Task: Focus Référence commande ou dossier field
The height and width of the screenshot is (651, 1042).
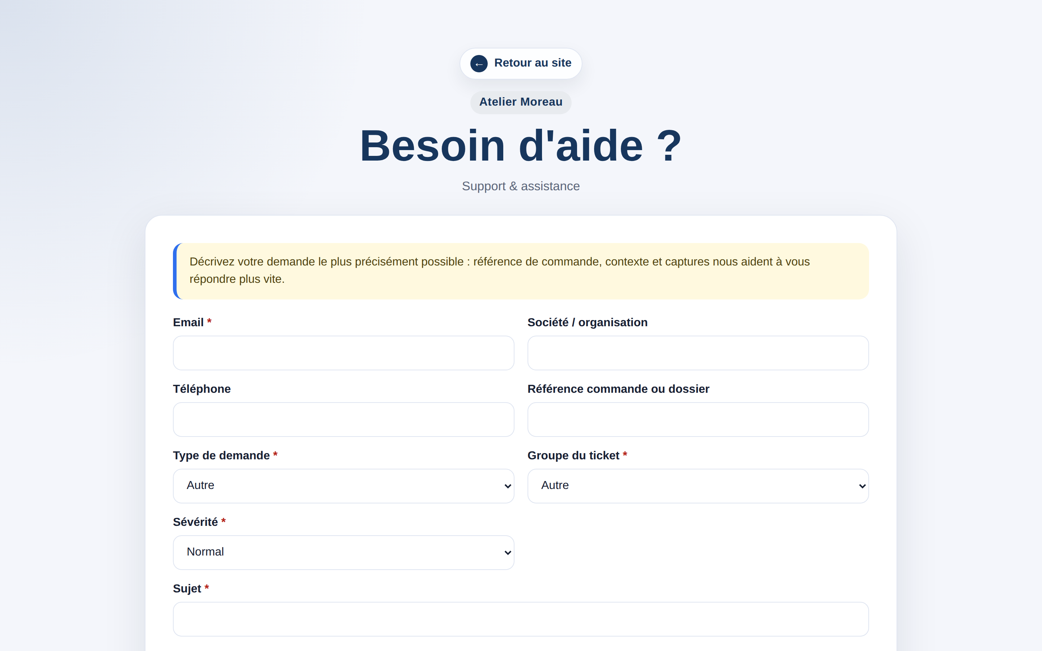Action: (x=698, y=420)
